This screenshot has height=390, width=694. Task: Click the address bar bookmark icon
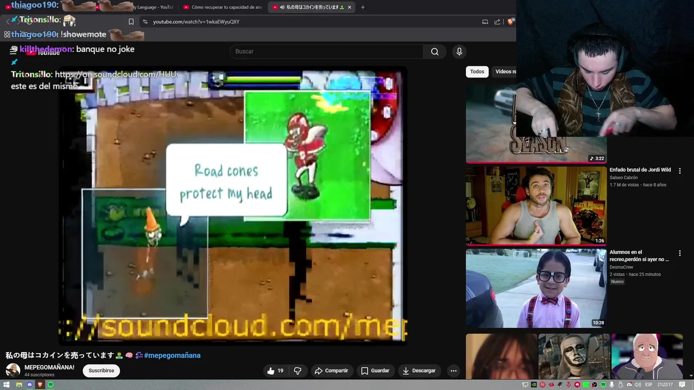click(x=131, y=22)
